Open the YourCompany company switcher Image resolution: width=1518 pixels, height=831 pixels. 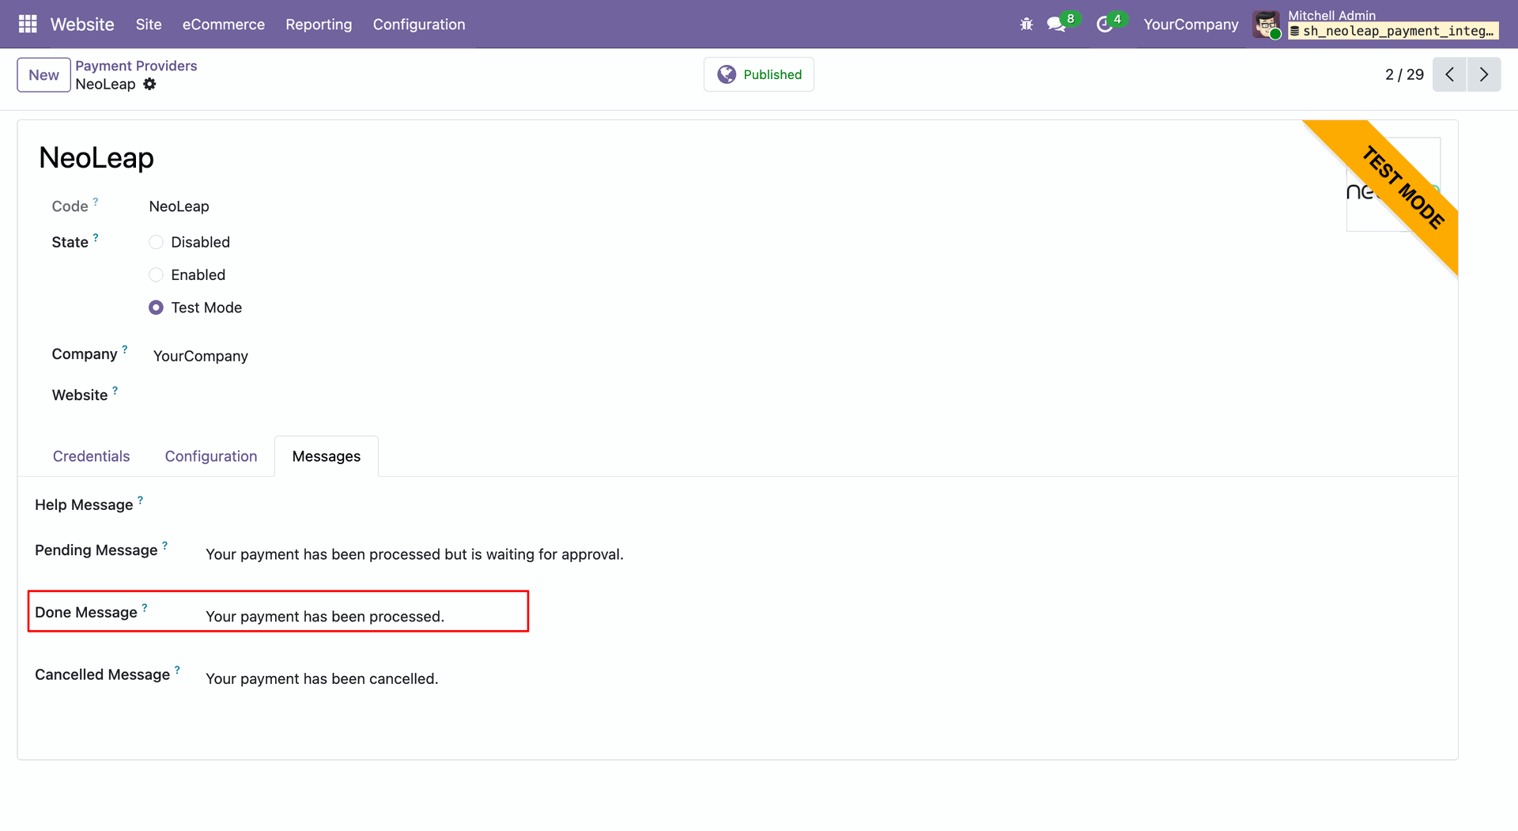click(x=1191, y=25)
